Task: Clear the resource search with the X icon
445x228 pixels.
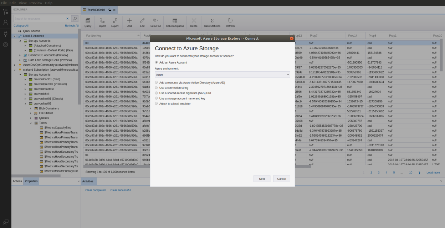Action: pyautogui.click(x=67, y=19)
